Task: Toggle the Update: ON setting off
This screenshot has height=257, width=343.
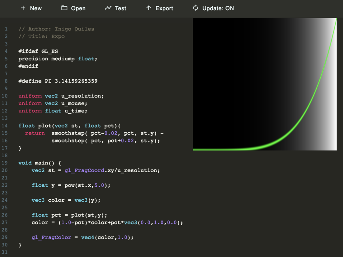Action: coord(218,8)
